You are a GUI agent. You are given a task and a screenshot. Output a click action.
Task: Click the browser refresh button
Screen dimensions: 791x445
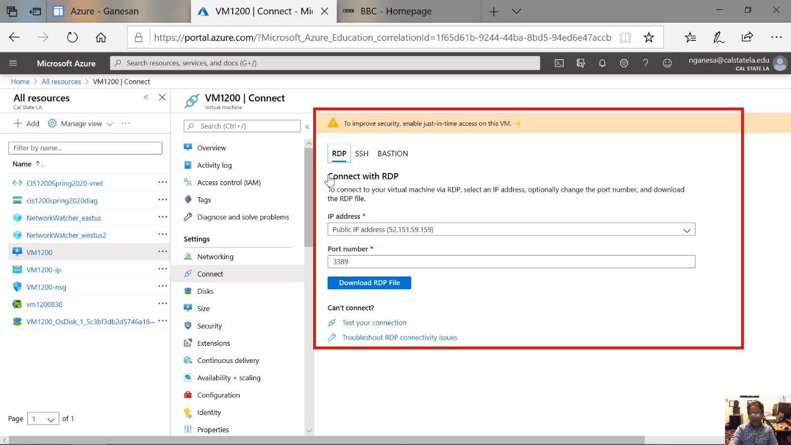pos(72,37)
